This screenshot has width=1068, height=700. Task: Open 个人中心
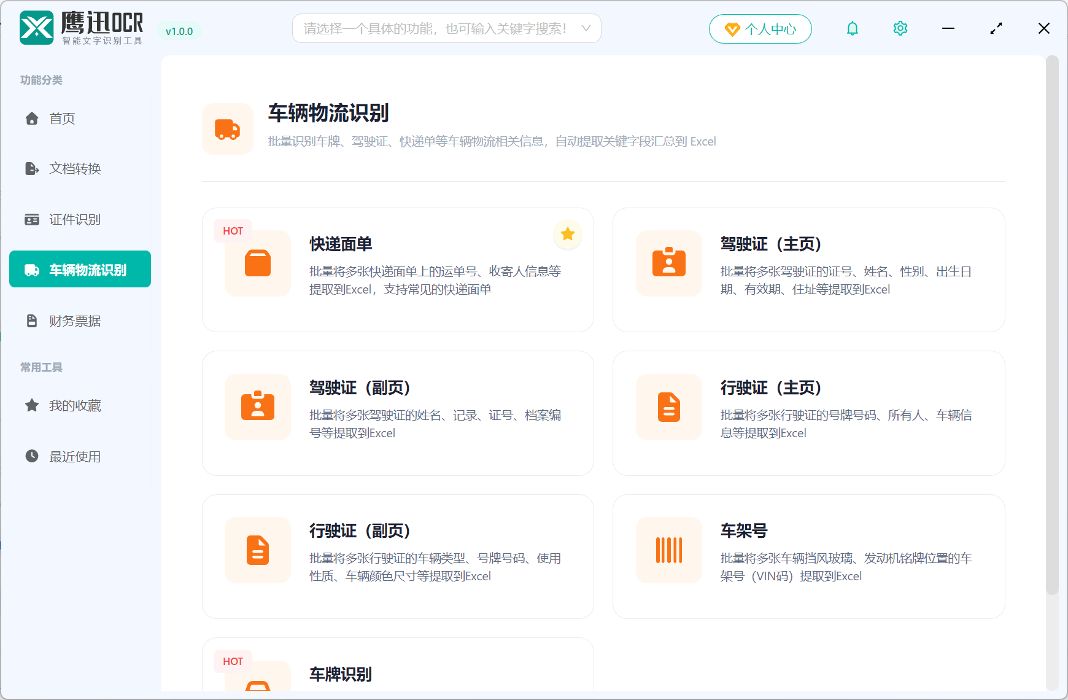click(x=760, y=28)
